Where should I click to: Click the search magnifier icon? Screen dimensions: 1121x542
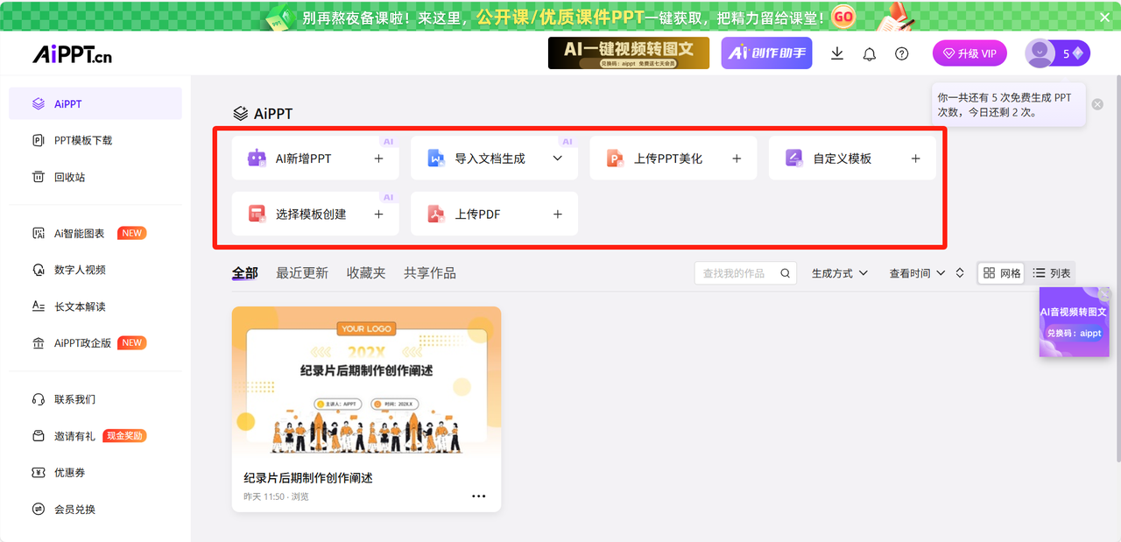point(786,273)
